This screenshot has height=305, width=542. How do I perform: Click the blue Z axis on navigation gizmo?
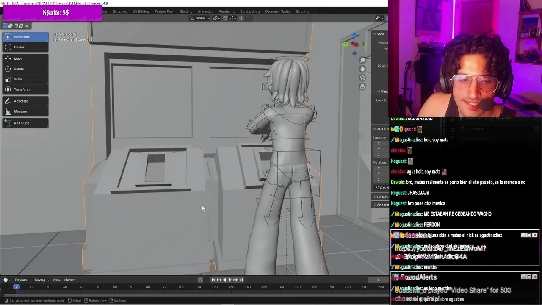tap(354, 35)
